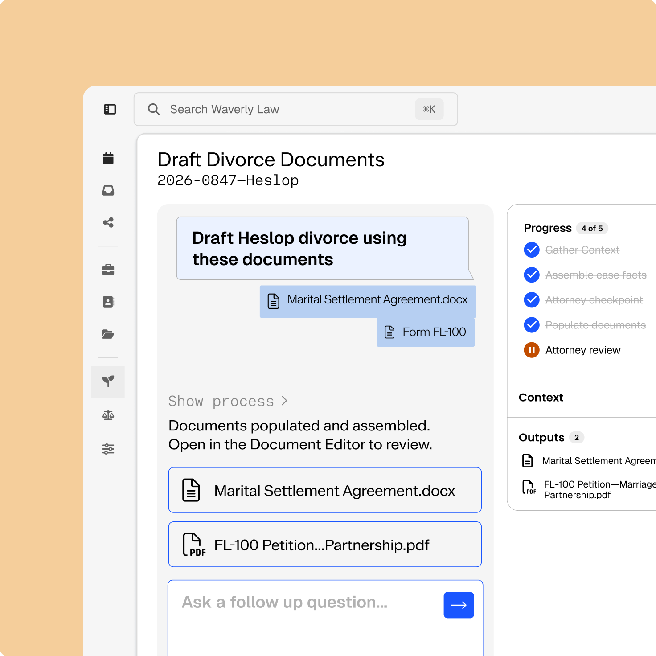The height and width of the screenshot is (656, 656).
Task: Open attached Marital Settlement Agreement.docx chip
Action: tap(368, 301)
